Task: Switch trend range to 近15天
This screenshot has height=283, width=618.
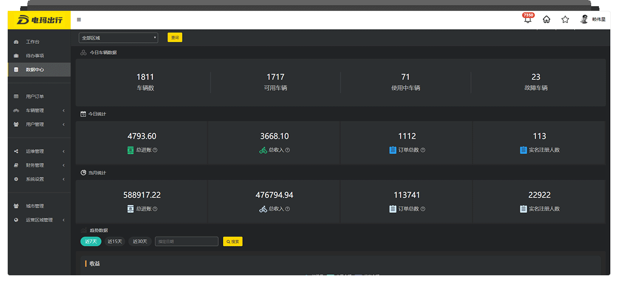Action: point(115,241)
